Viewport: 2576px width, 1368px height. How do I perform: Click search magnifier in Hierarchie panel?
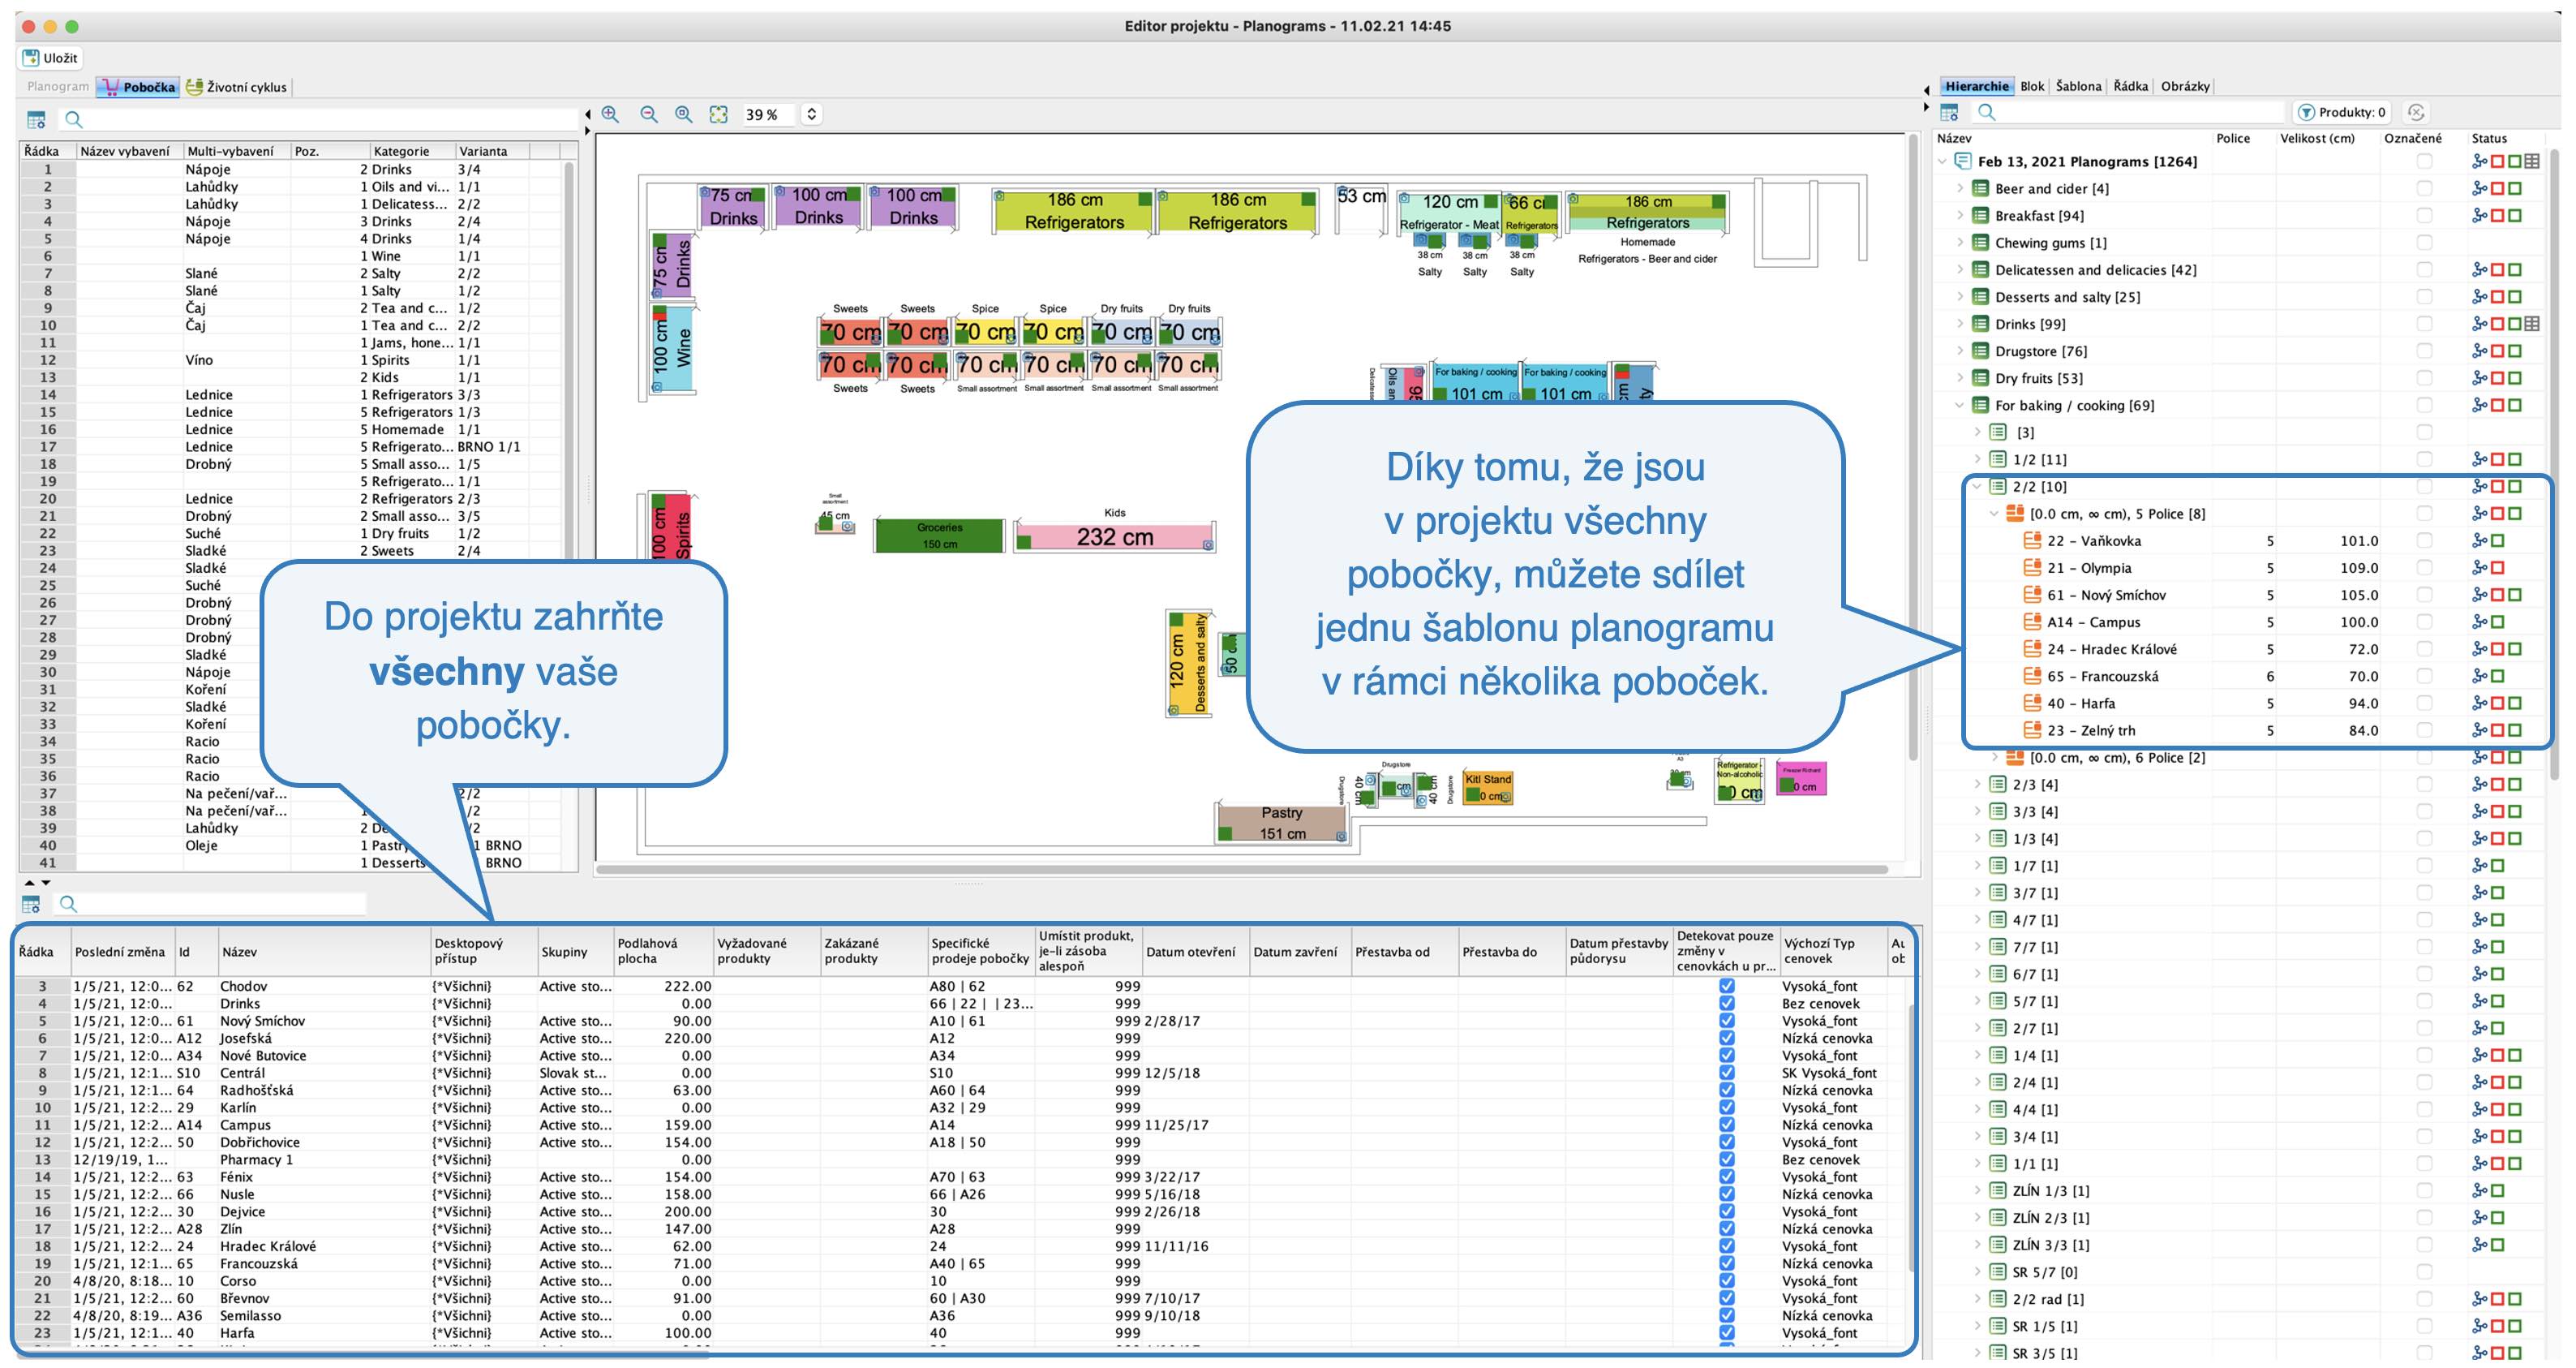click(x=1987, y=112)
